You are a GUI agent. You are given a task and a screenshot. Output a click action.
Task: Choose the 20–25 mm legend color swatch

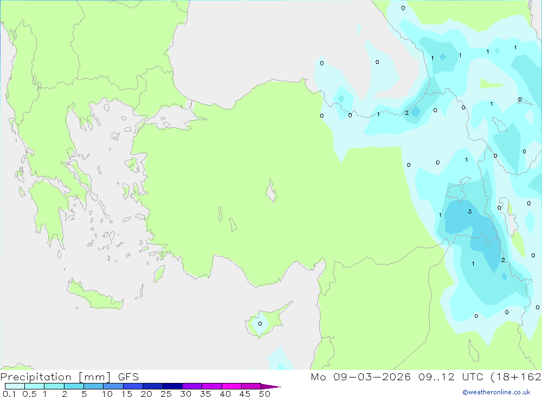pyautogui.click(x=153, y=386)
